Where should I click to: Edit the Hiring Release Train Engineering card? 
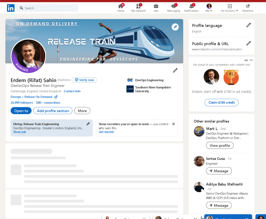click(88, 124)
